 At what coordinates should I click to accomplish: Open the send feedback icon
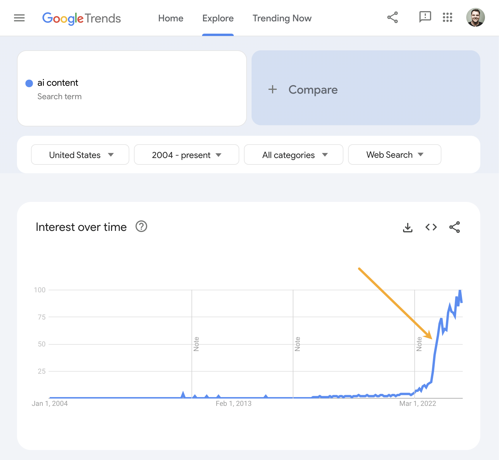425,18
